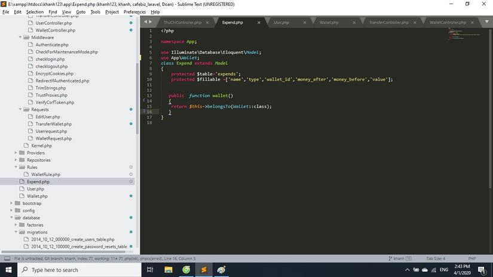
Task: Collapse the Requests folder
Action: (x=20, y=110)
